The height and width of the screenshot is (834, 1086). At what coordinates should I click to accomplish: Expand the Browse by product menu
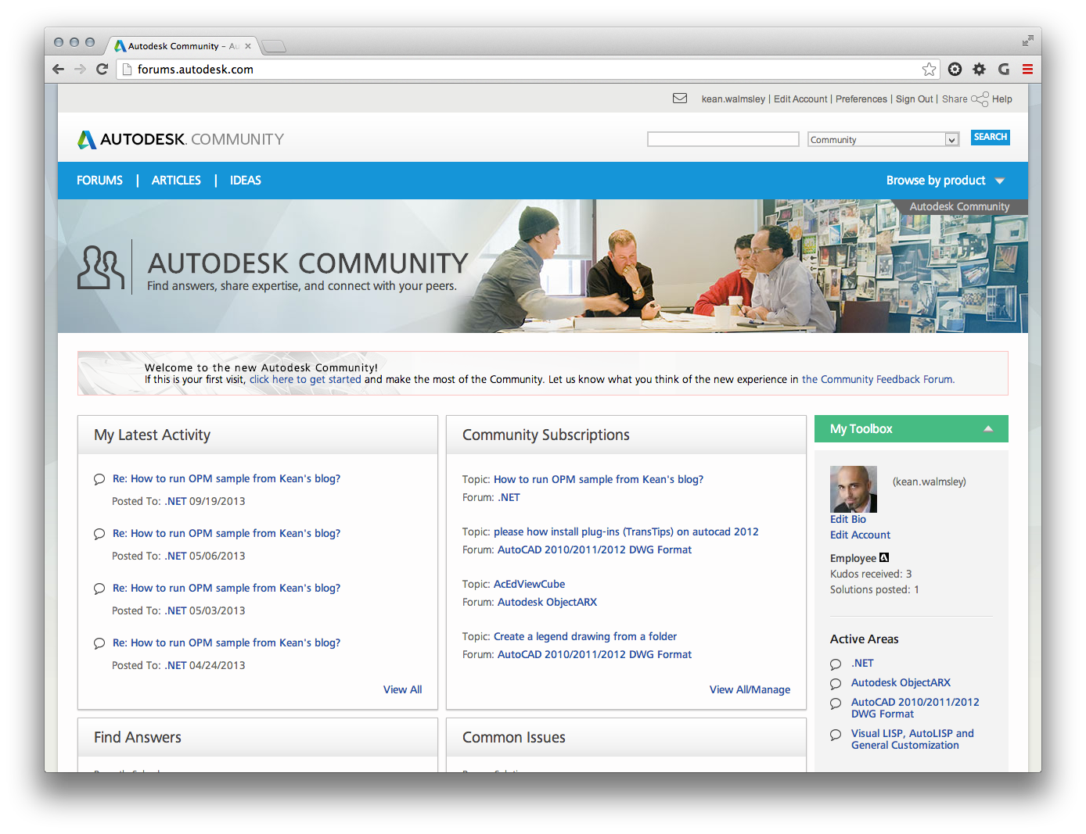click(944, 181)
